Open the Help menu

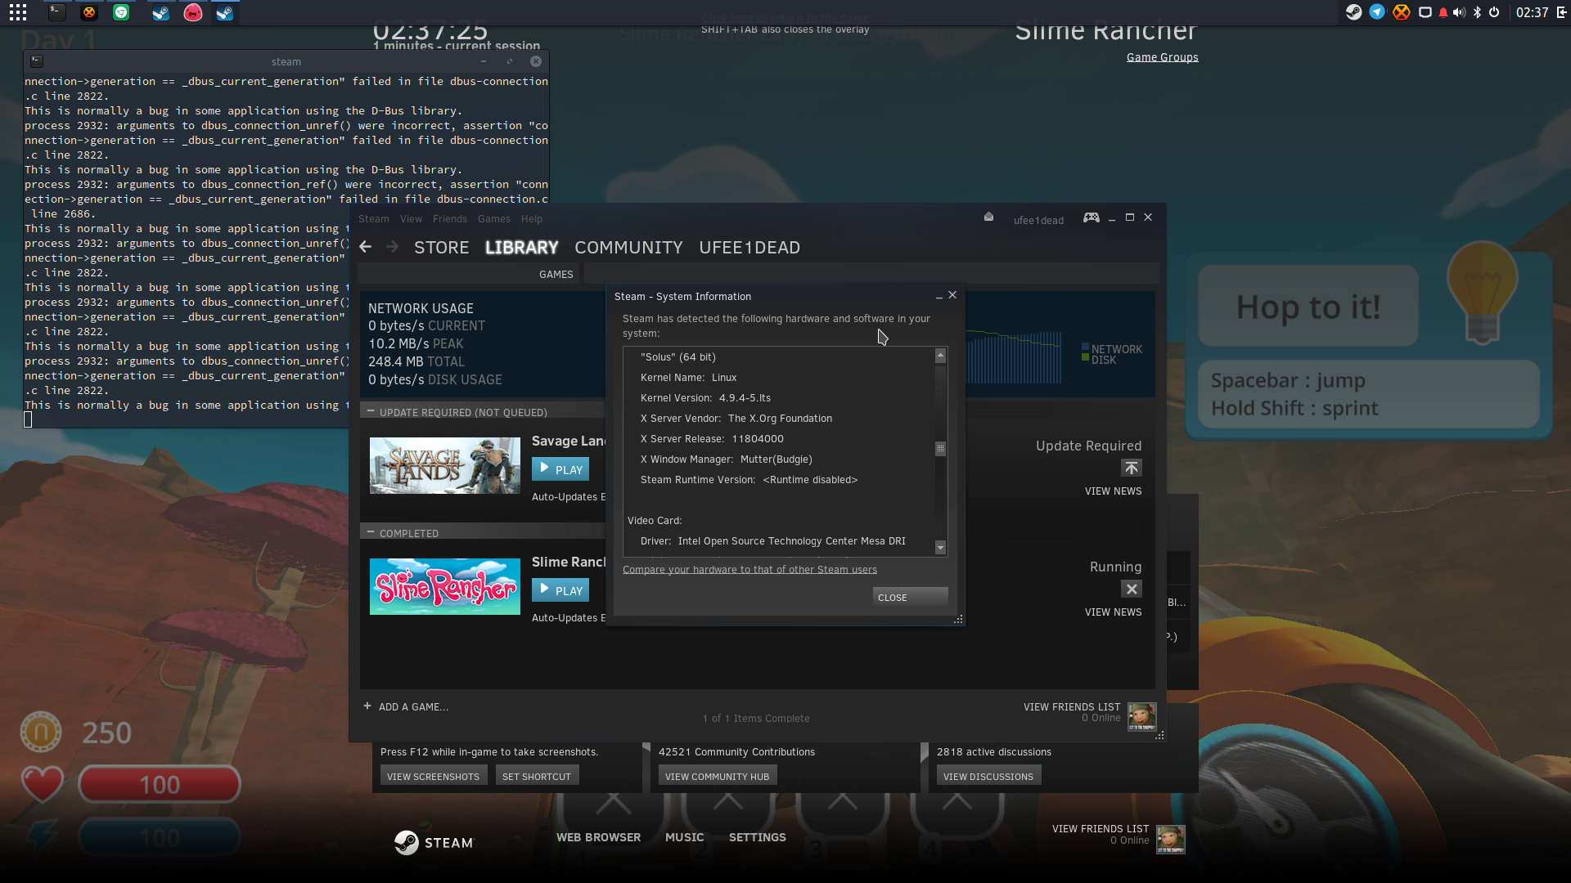[x=532, y=219]
